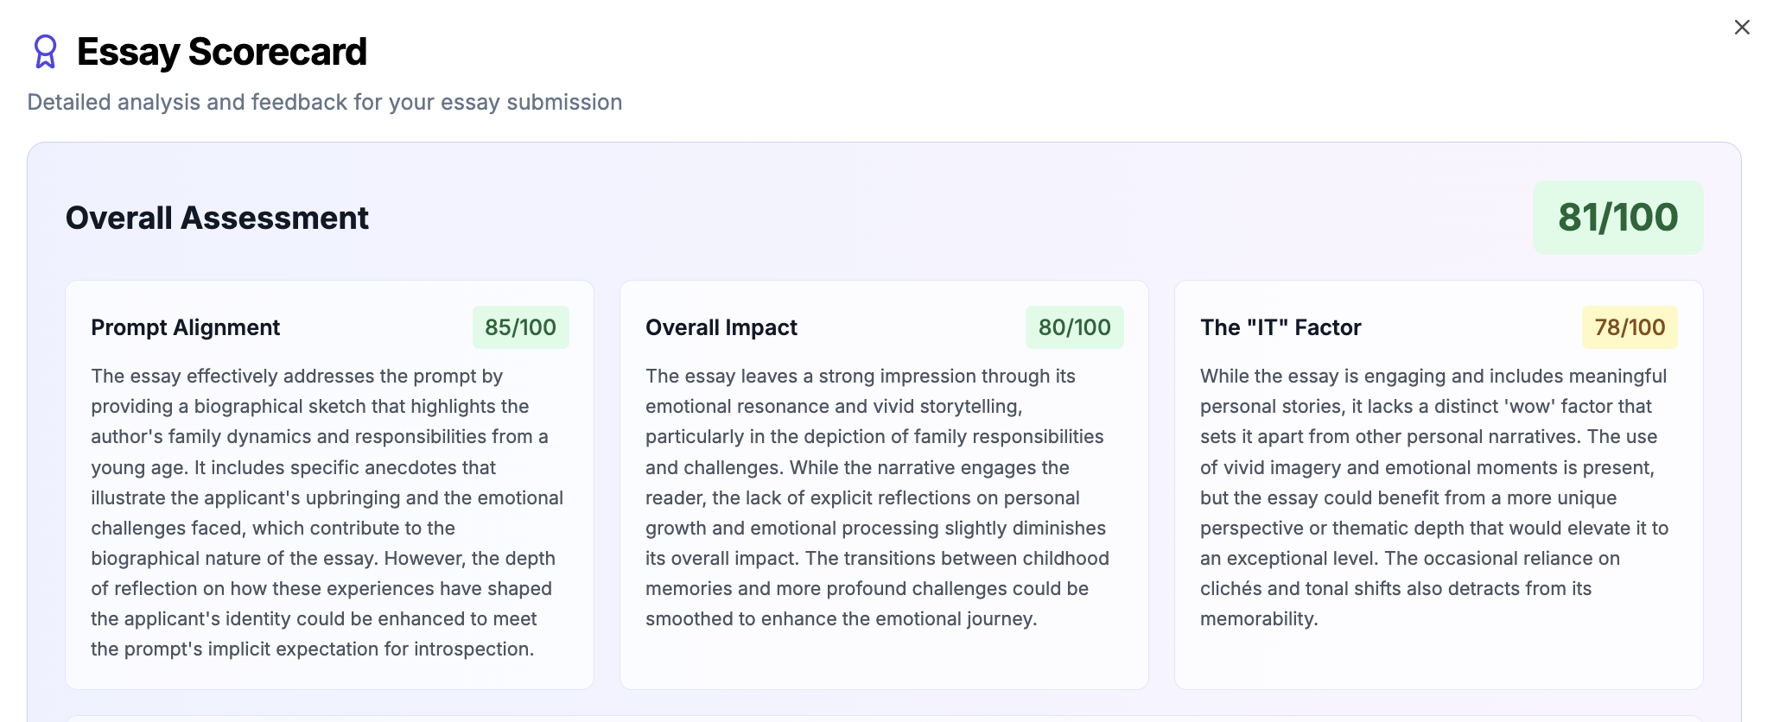1773x722 pixels.
Task: Select the green score indicator on Overall Impact
Action: [x=1074, y=327]
